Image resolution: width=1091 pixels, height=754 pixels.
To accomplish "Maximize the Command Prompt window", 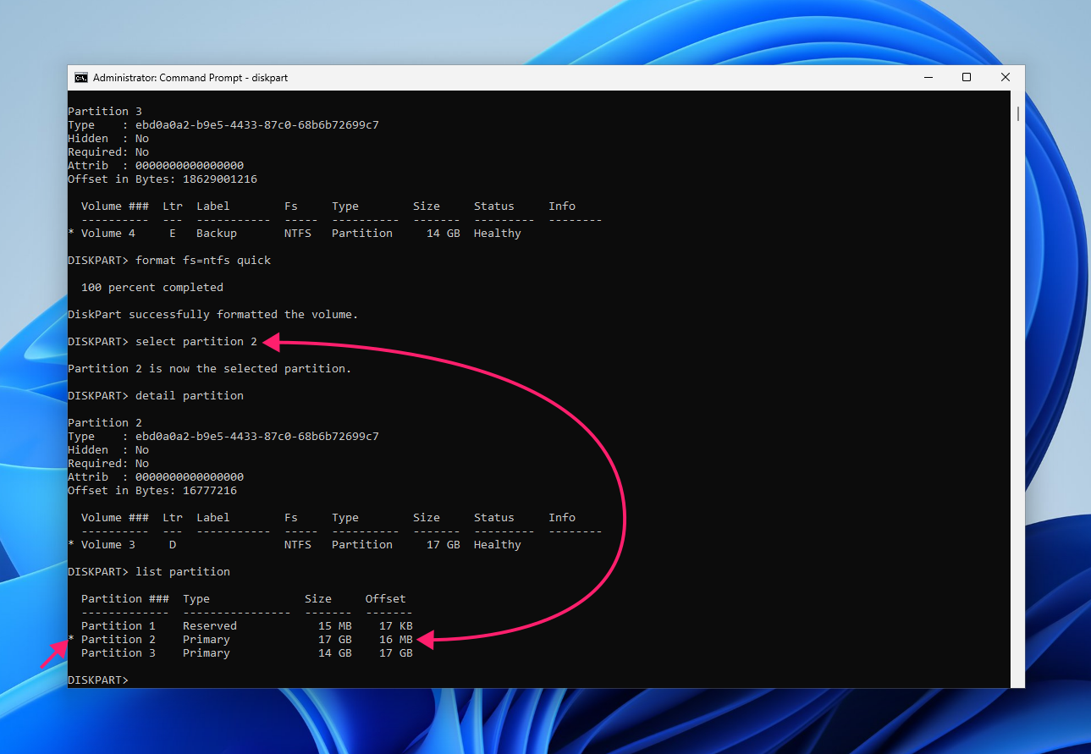I will 967,77.
